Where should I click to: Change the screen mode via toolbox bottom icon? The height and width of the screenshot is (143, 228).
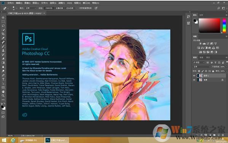[x=3, y=117]
